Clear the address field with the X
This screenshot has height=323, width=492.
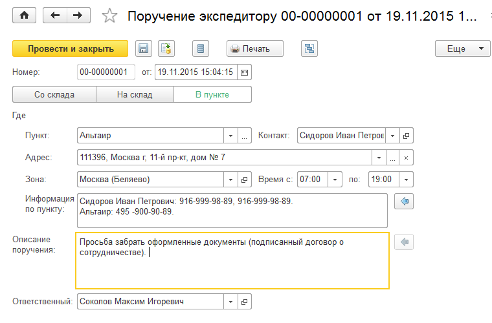[407, 158]
